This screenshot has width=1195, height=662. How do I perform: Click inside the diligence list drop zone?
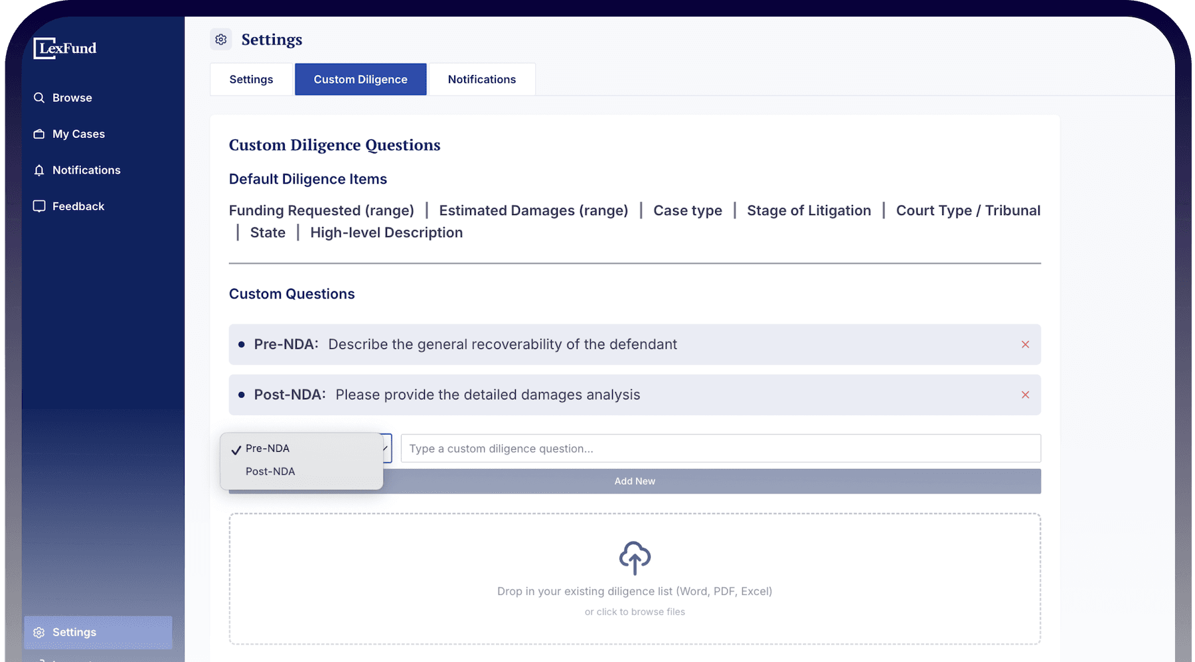coord(634,579)
